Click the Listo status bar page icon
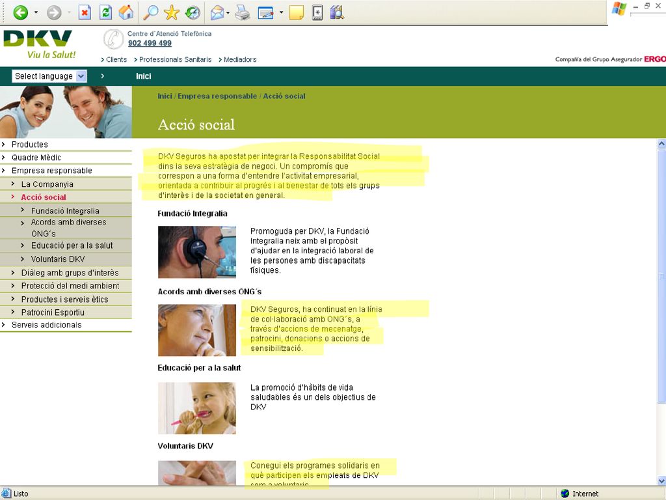Image resolution: width=666 pixels, height=500 pixels. click(x=7, y=493)
